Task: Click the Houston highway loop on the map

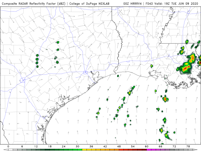Action: [85, 72]
